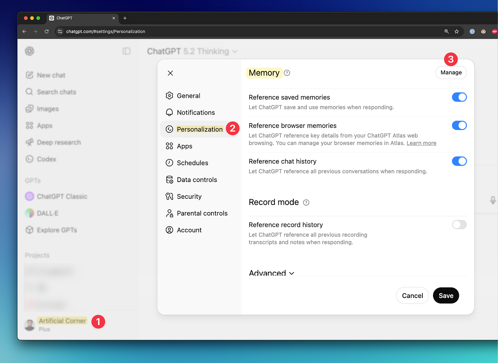
Task: Reload the page in the browser
Action: point(47,31)
